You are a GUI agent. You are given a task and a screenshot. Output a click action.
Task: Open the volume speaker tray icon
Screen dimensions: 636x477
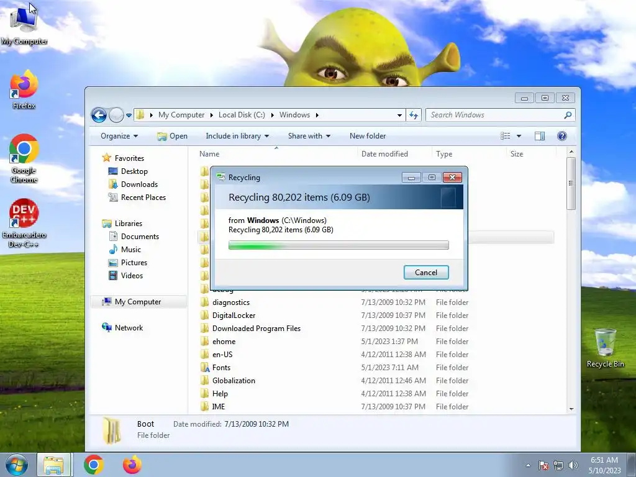tap(573, 465)
